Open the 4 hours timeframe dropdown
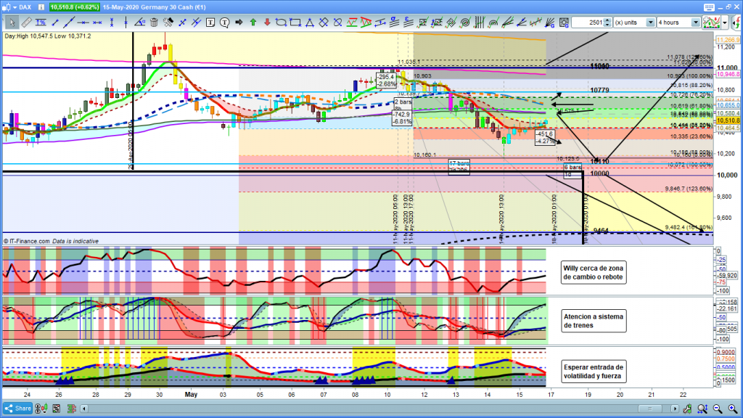Image resolution: width=743 pixels, height=418 pixels. coord(696,22)
